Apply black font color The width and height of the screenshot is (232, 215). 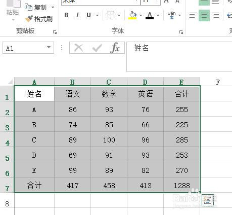tap(150, 15)
